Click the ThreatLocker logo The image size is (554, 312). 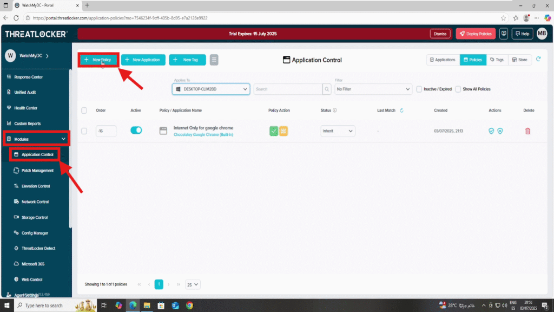(x=36, y=34)
